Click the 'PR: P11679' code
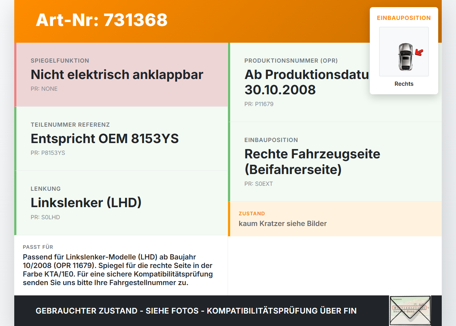This screenshot has height=326, width=456. pos(259,104)
